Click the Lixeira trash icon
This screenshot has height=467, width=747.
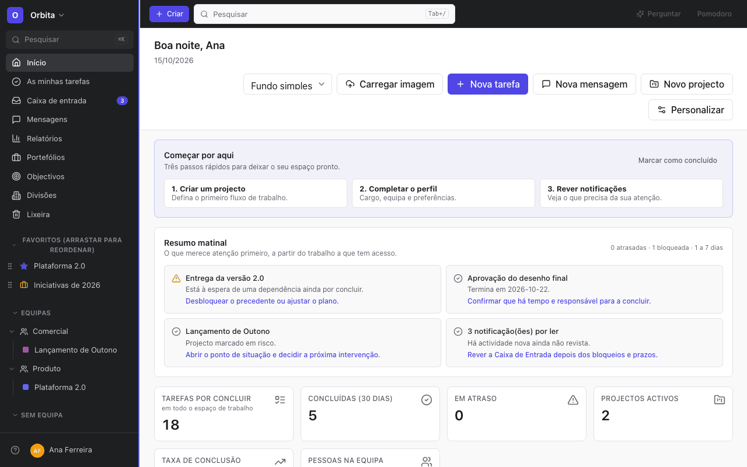[16, 214]
